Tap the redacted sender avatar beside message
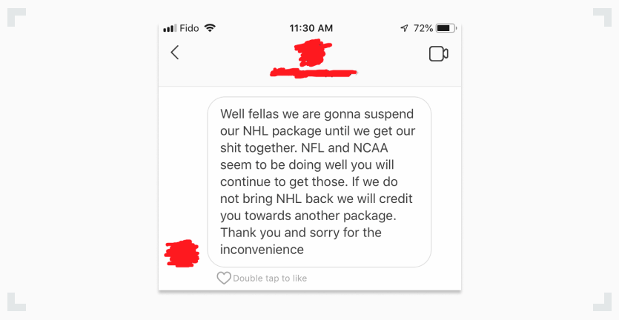 coord(182,253)
